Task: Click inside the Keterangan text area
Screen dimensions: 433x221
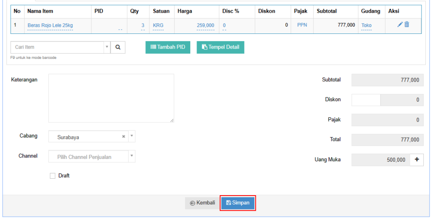Action: tap(111, 98)
